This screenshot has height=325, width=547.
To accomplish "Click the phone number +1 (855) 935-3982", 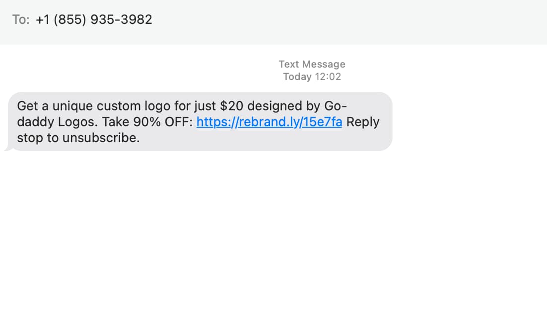I will click(x=93, y=19).
